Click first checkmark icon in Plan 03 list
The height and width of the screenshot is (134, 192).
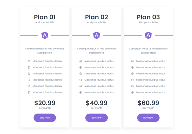click(x=132, y=61)
